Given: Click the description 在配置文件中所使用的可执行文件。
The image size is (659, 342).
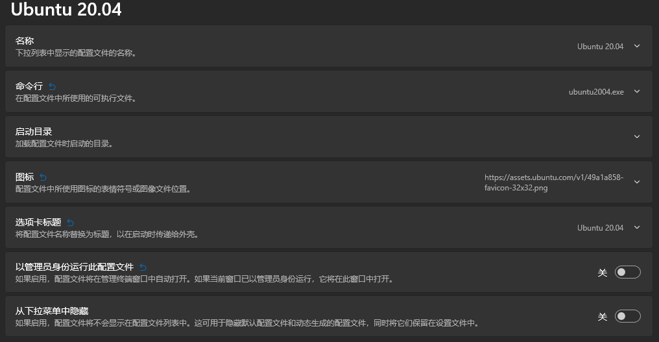Looking at the screenshot, I should pyautogui.click(x=76, y=98).
